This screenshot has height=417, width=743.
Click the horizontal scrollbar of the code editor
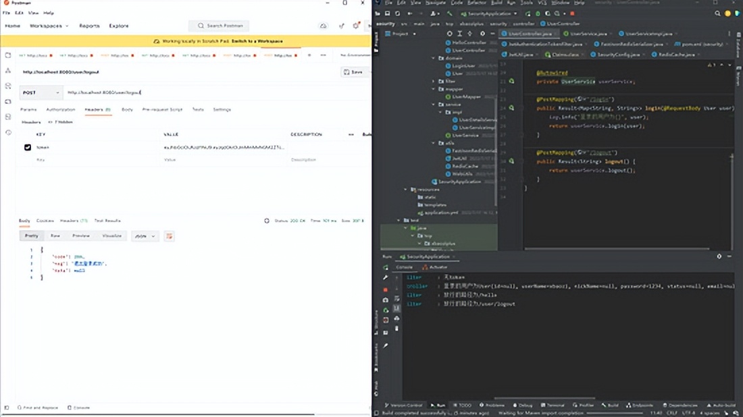pos(617,248)
